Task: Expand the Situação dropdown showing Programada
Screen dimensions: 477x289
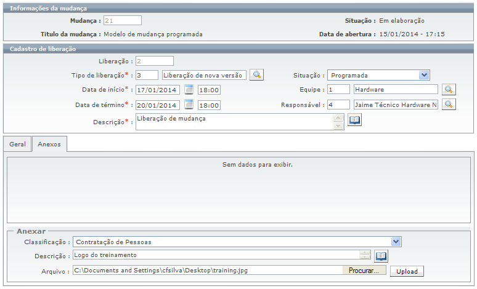Action: click(x=424, y=75)
